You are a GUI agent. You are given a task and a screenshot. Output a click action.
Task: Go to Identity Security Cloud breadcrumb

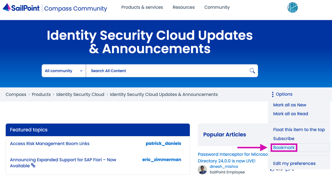(80, 94)
